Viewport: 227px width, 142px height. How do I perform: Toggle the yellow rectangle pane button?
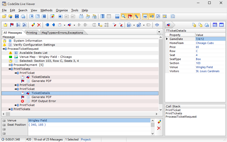(x=165, y=16)
